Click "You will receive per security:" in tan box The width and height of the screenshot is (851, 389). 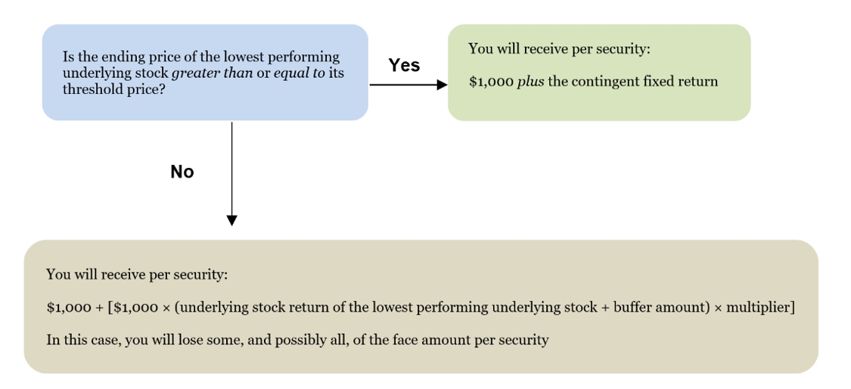pyautogui.click(x=137, y=275)
